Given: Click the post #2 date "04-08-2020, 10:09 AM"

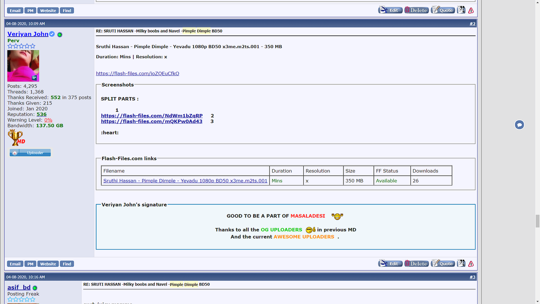Looking at the screenshot, I should [25, 24].
